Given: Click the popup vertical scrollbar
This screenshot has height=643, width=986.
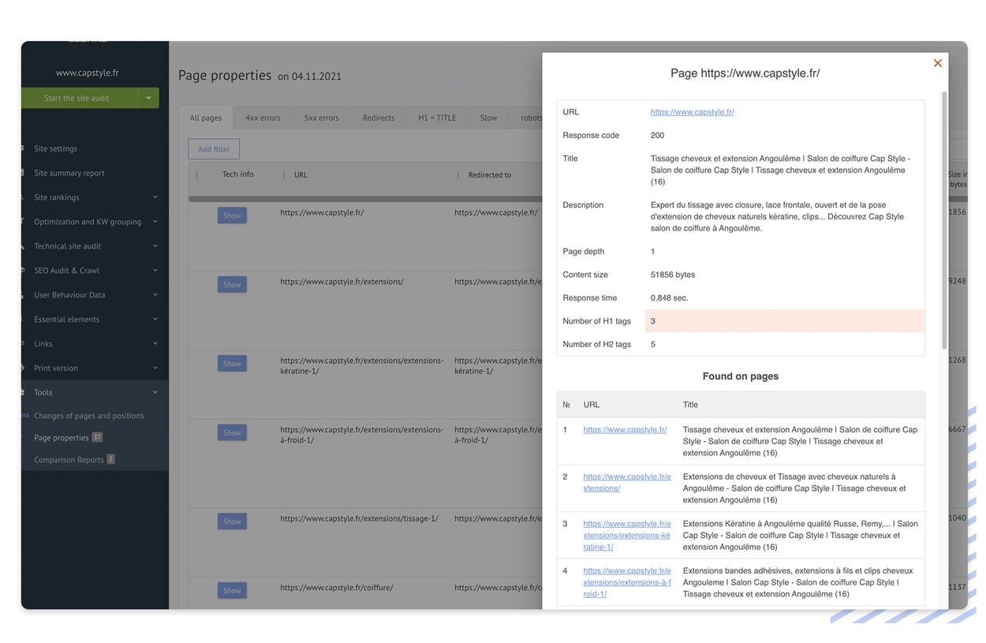Looking at the screenshot, I should tap(944, 221).
